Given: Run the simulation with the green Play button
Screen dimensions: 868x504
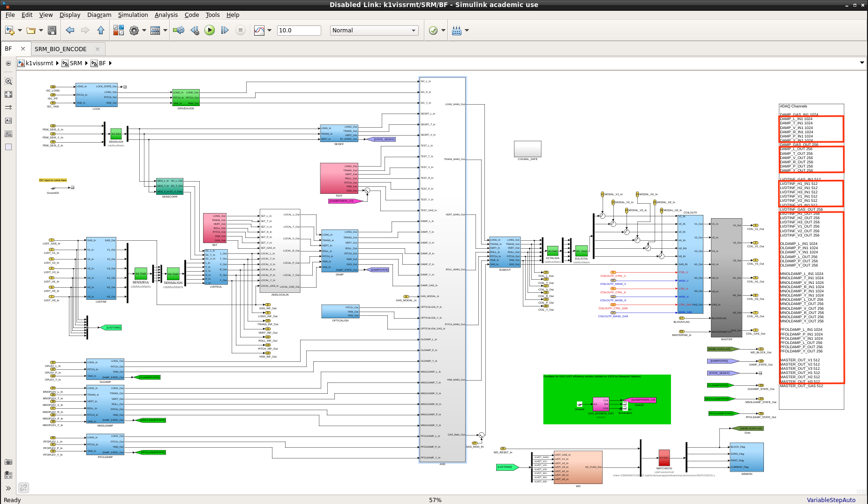Looking at the screenshot, I should click(x=210, y=31).
